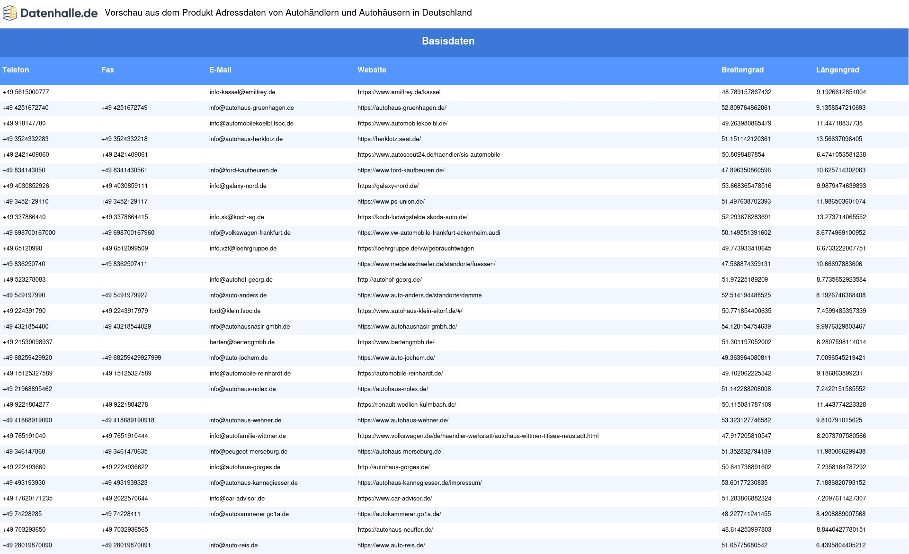The height and width of the screenshot is (554, 909).
Task: Click website http://autohaus-gorges.de/
Action: click(x=393, y=467)
